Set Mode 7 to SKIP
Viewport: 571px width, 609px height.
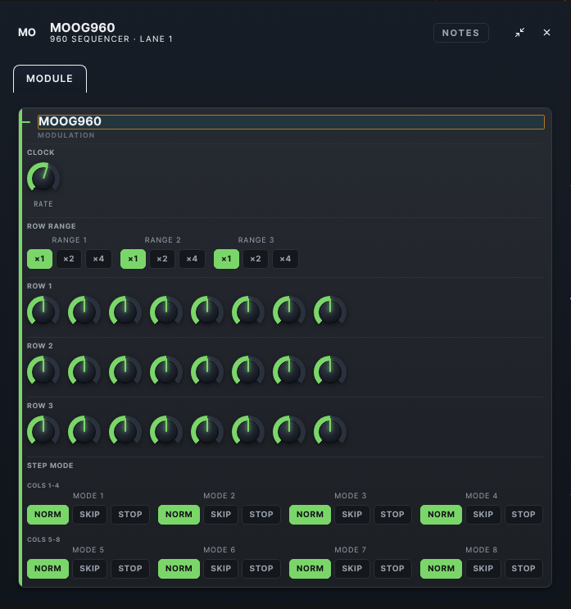pos(352,569)
